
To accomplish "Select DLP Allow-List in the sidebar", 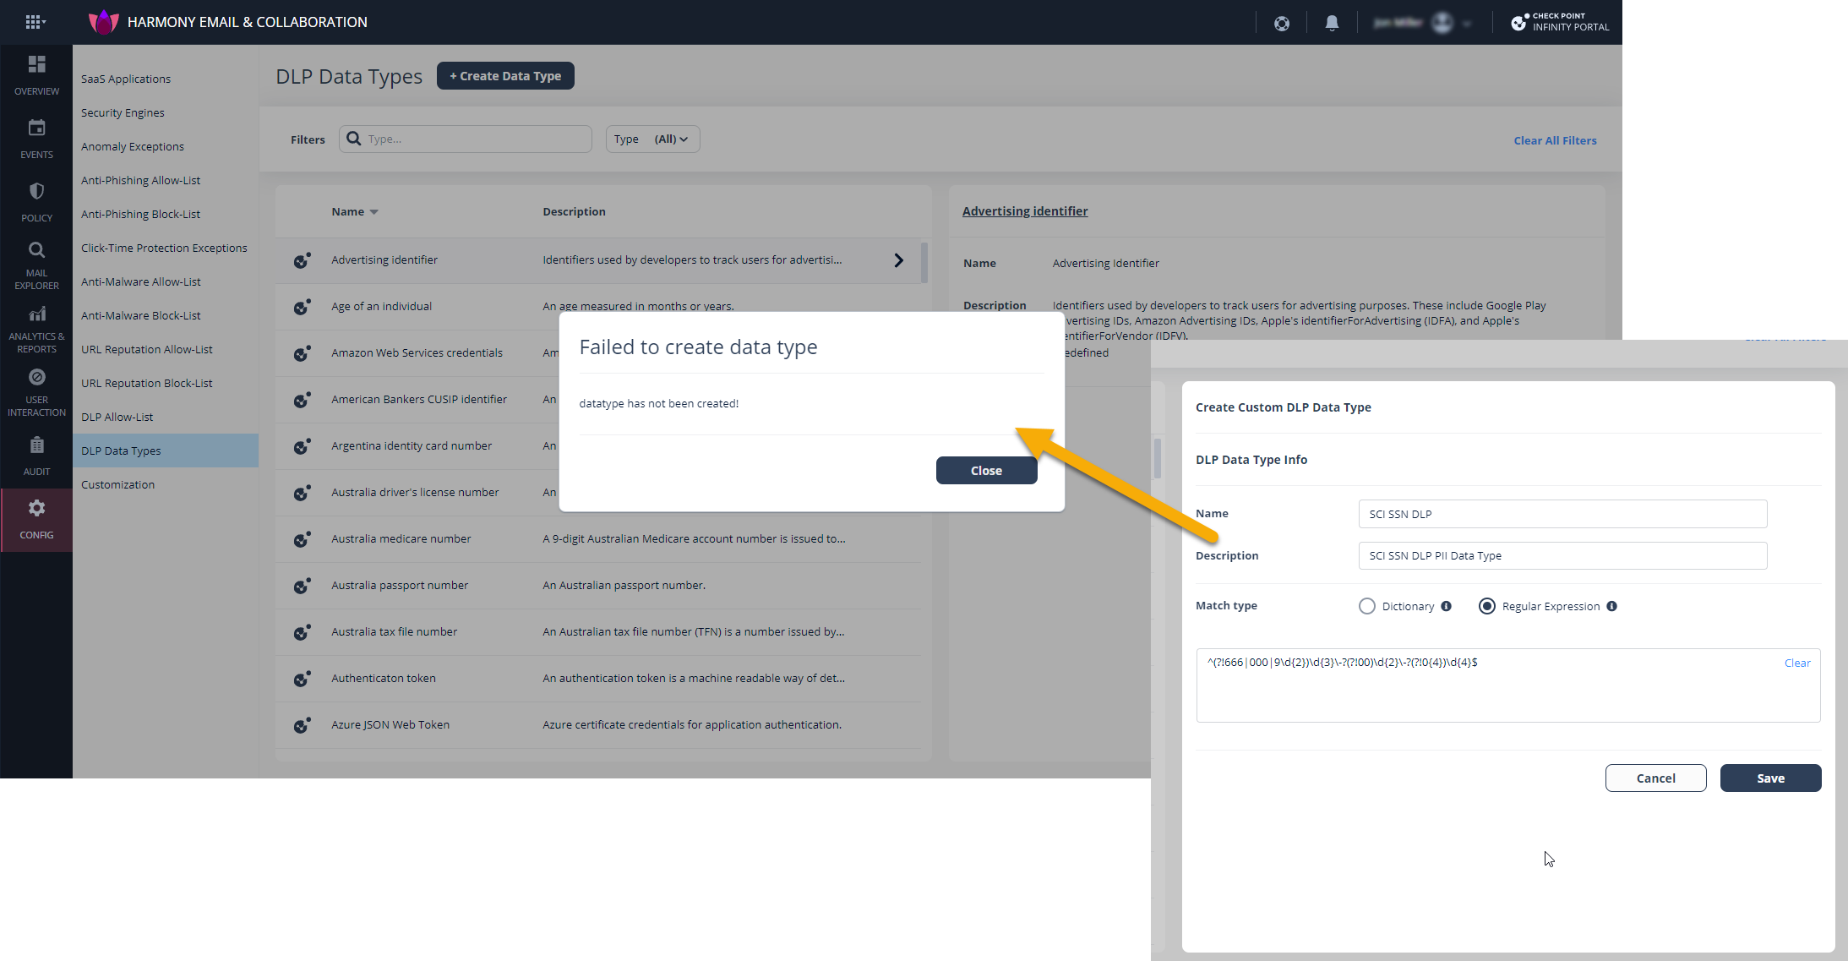I will pyautogui.click(x=117, y=417).
